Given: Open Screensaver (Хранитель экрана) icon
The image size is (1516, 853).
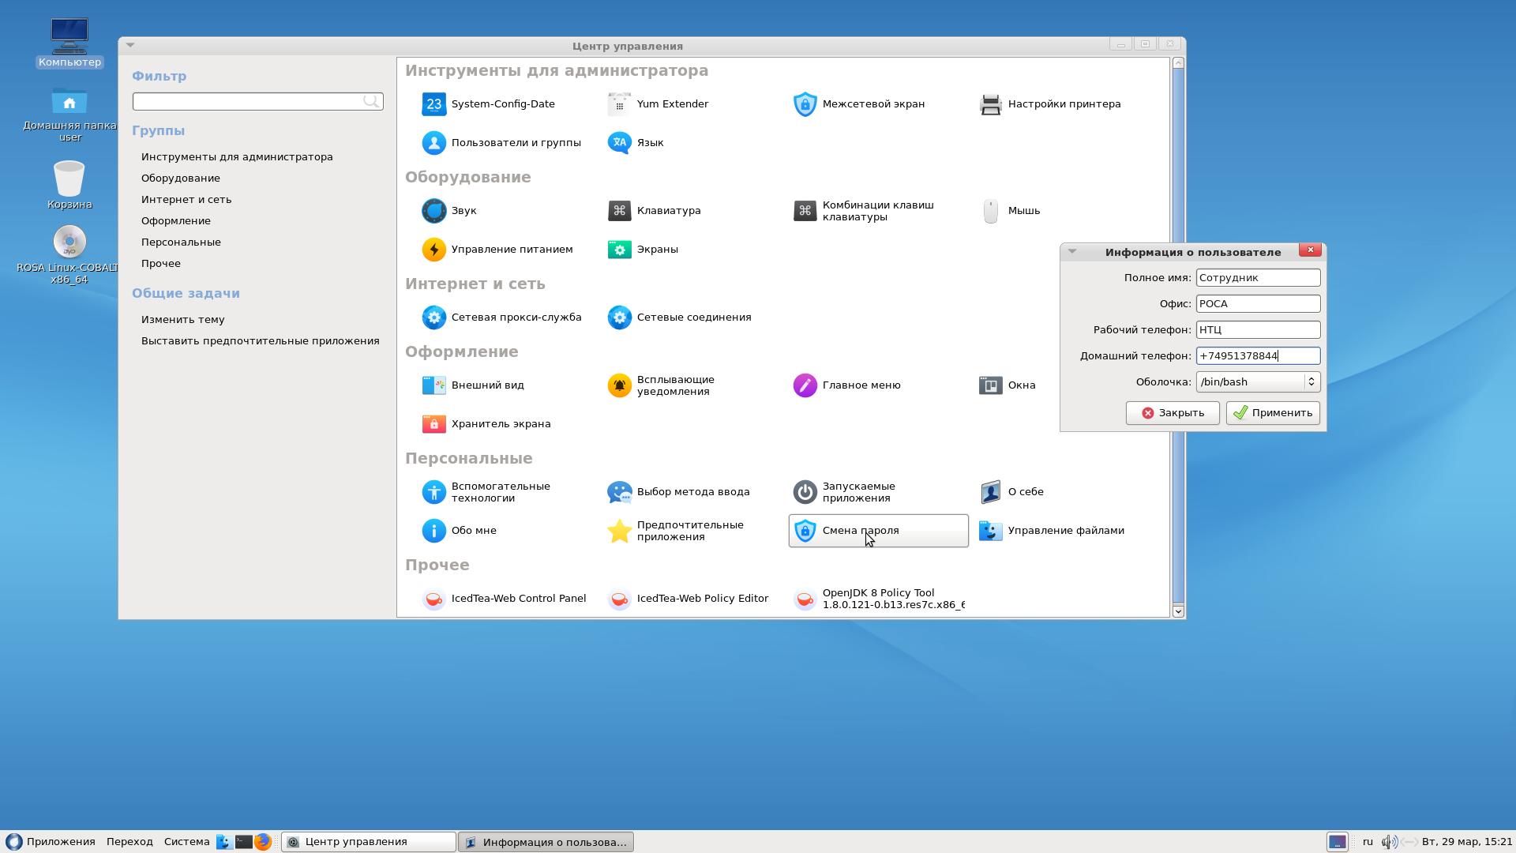Looking at the screenshot, I should [433, 424].
